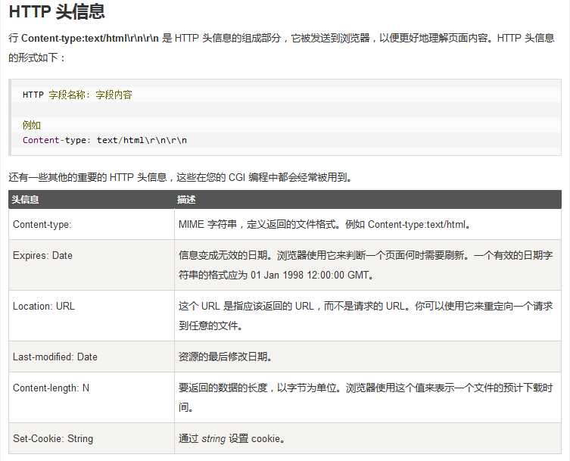Click the paragraph line '的形式如下：'
Image resolution: width=570 pixels, height=461 pixels.
click(x=37, y=58)
